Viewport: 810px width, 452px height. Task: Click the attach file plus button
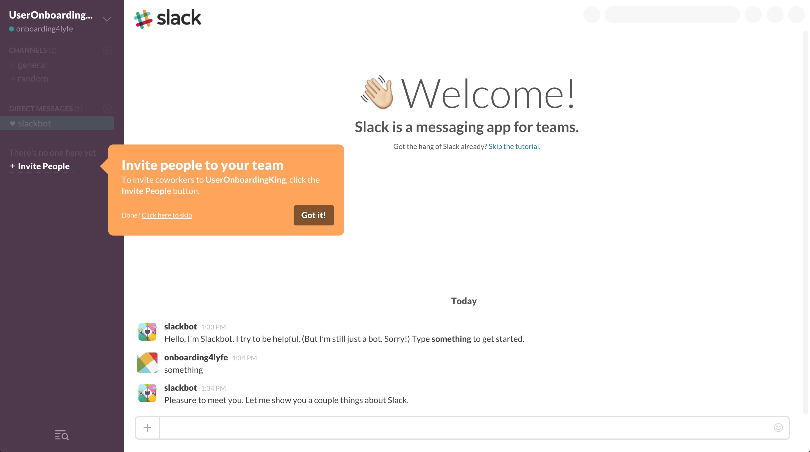click(x=147, y=428)
